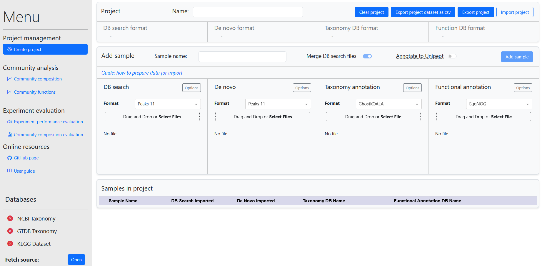The height and width of the screenshot is (266, 542).
Task: Click the chart icon next to Community composition
Action: click(10, 79)
